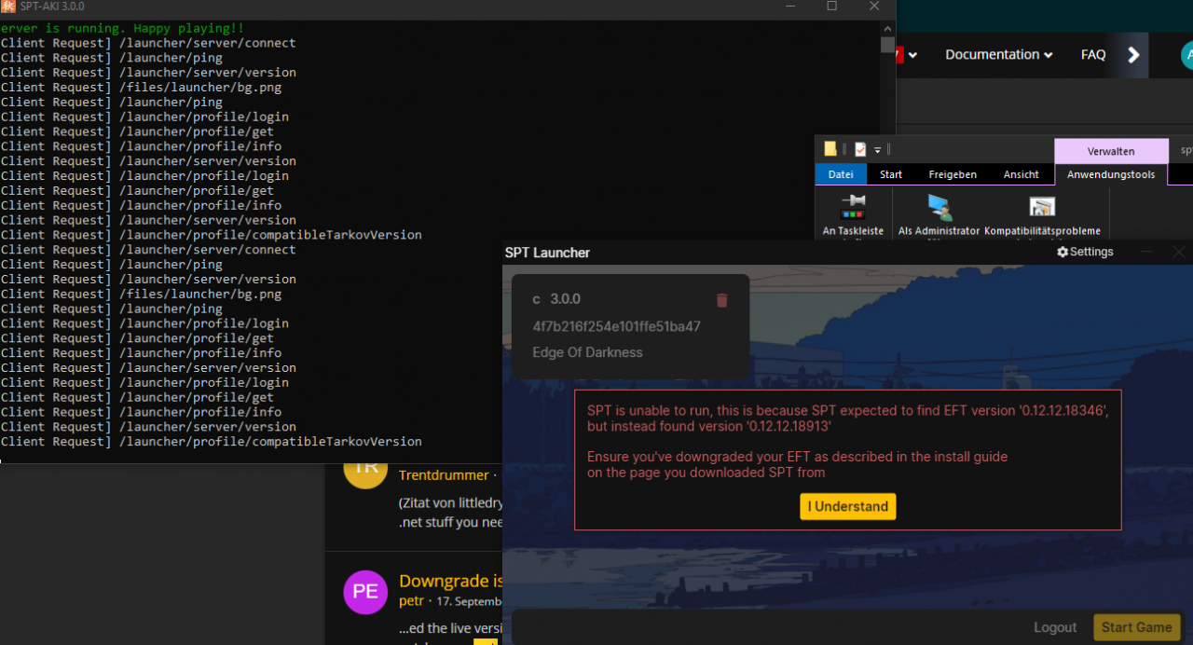Click the Start Game button
Screen dimensions: 1193x645
1137,627
